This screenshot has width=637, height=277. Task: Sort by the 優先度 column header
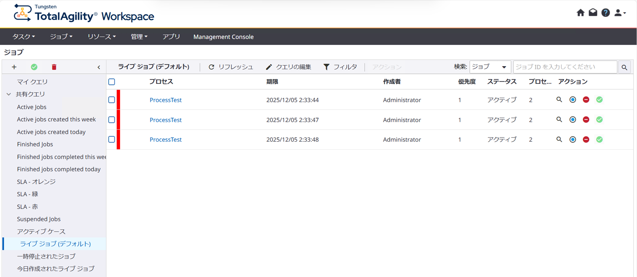[467, 82]
